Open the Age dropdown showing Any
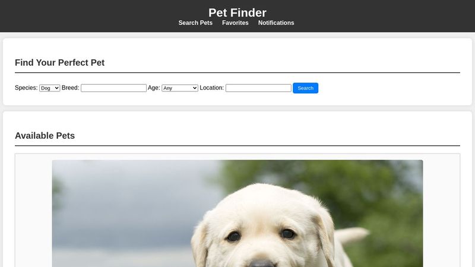Image resolution: width=475 pixels, height=267 pixels. coord(180,88)
